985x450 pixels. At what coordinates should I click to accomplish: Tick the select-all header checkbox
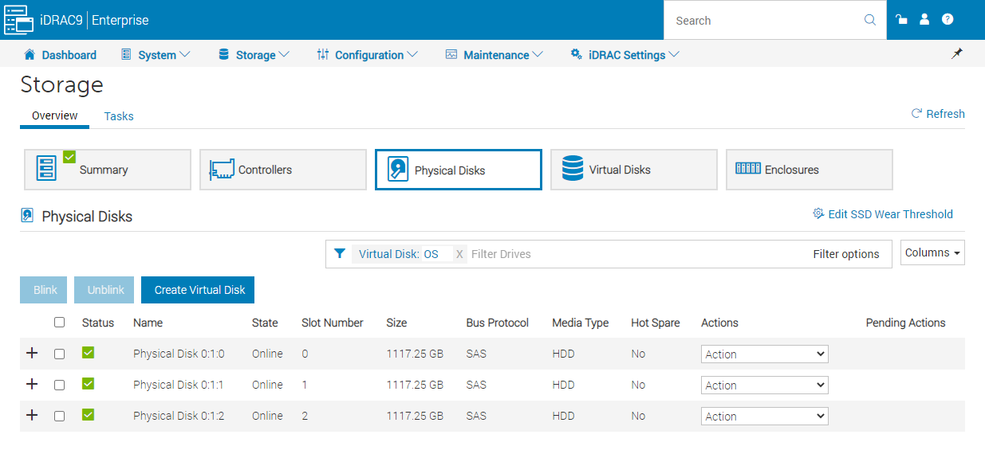pos(59,323)
